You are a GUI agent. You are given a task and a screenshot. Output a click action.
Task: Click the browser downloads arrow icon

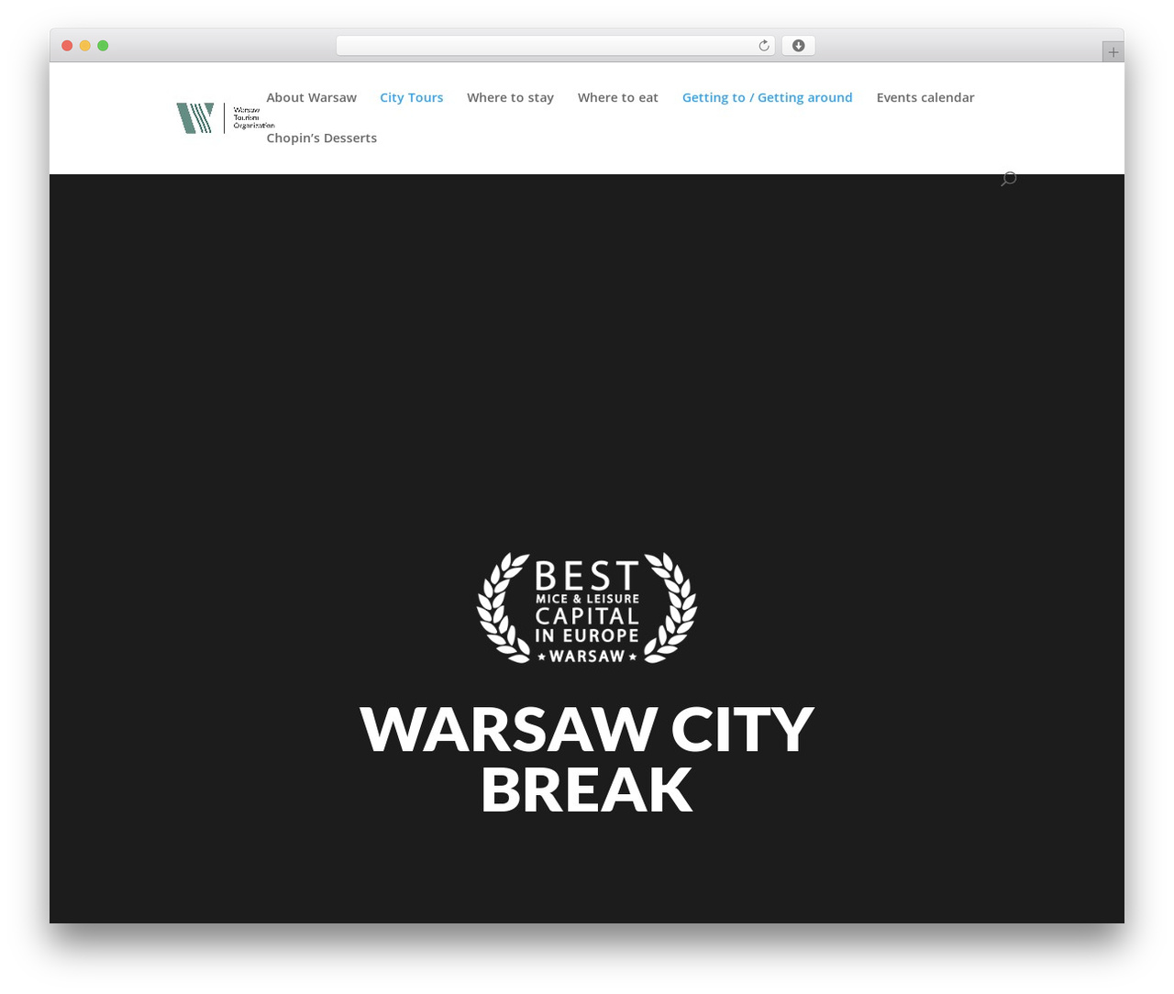pos(798,46)
